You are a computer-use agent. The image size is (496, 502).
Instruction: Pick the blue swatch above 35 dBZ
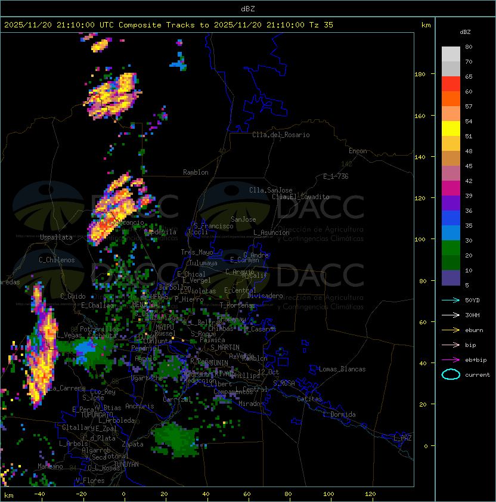tap(451, 218)
